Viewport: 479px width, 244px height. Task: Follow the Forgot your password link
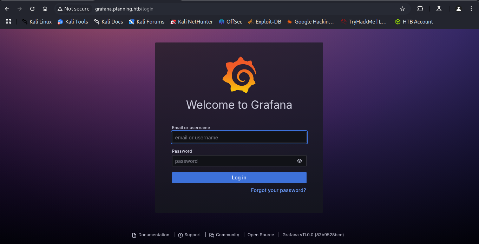(278, 190)
